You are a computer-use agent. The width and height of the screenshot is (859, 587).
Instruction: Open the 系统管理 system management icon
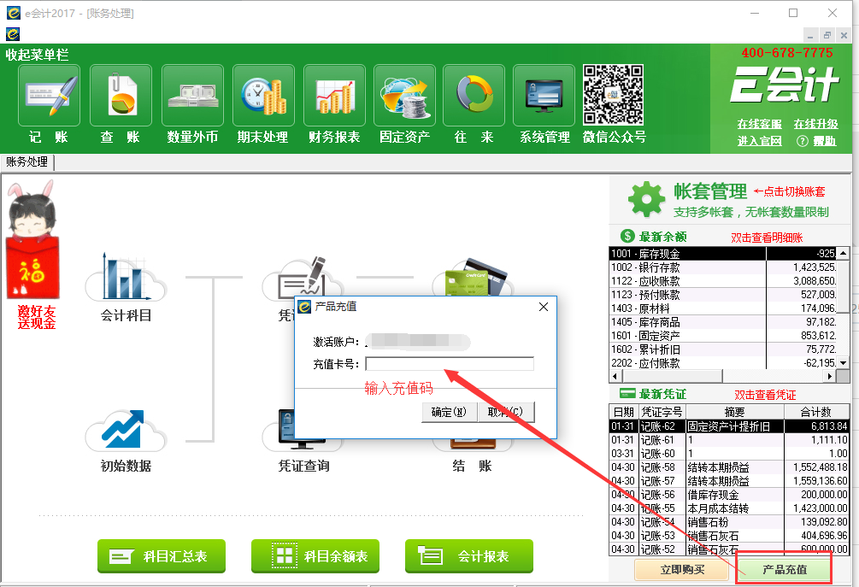pos(544,96)
